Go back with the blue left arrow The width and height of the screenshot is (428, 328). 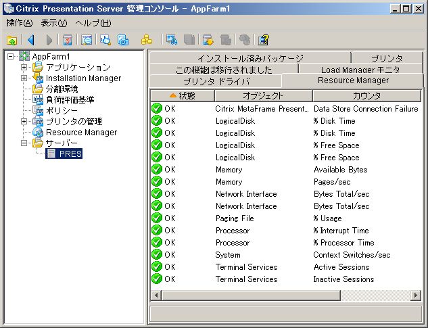[31, 40]
